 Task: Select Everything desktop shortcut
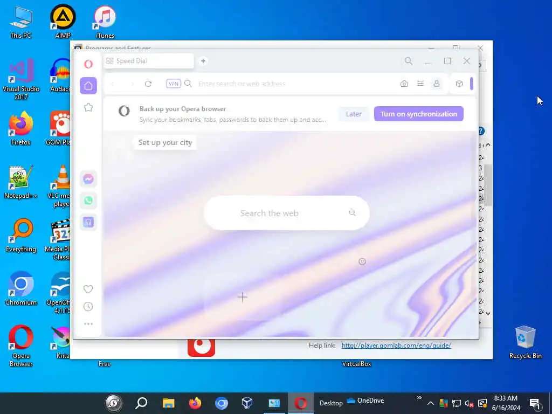[x=21, y=236]
